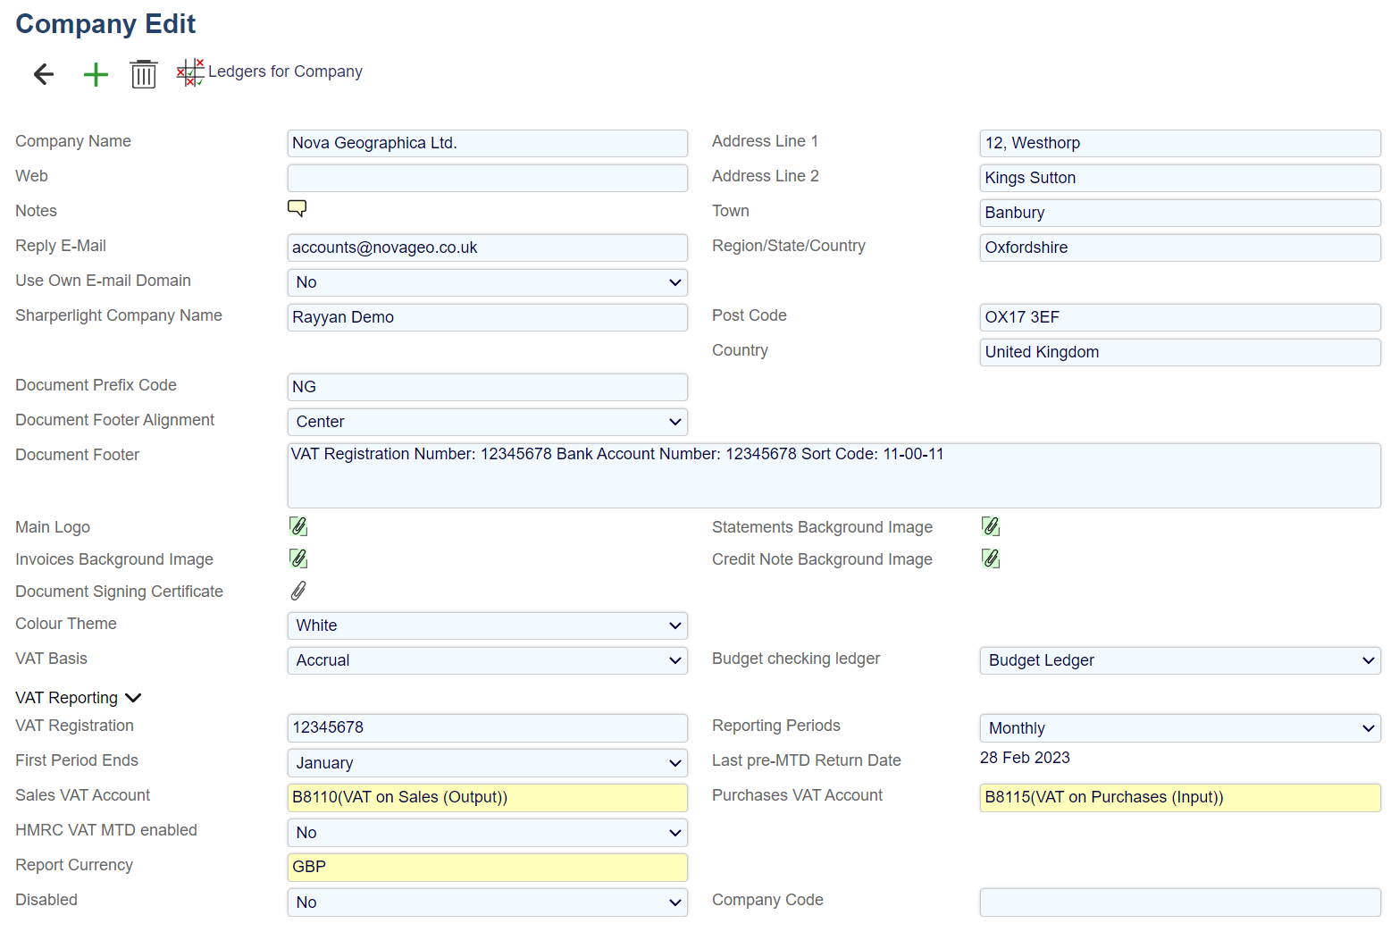Screen dimensions: 1399x932
Task: Click Credit Note Background Image attachment icon
Action: pyautogui.click(x=990, y=558)
